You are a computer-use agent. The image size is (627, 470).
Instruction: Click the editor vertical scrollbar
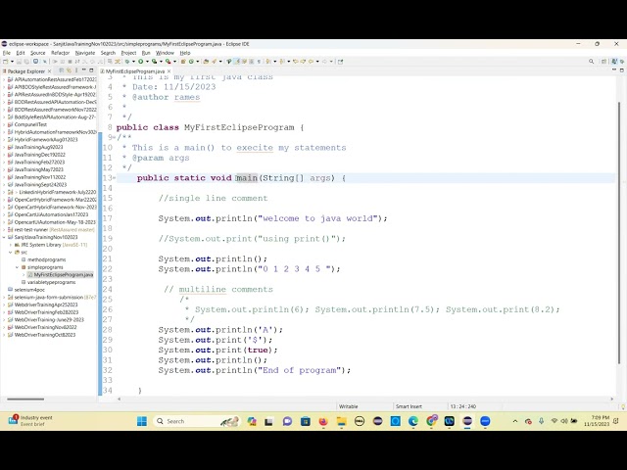[x=619, y=233]
